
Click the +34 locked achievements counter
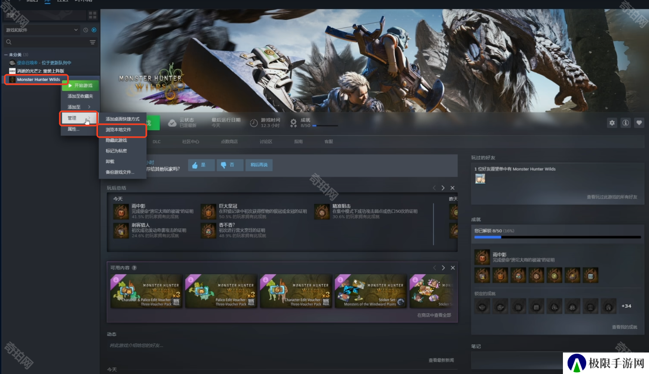(626, 306)
